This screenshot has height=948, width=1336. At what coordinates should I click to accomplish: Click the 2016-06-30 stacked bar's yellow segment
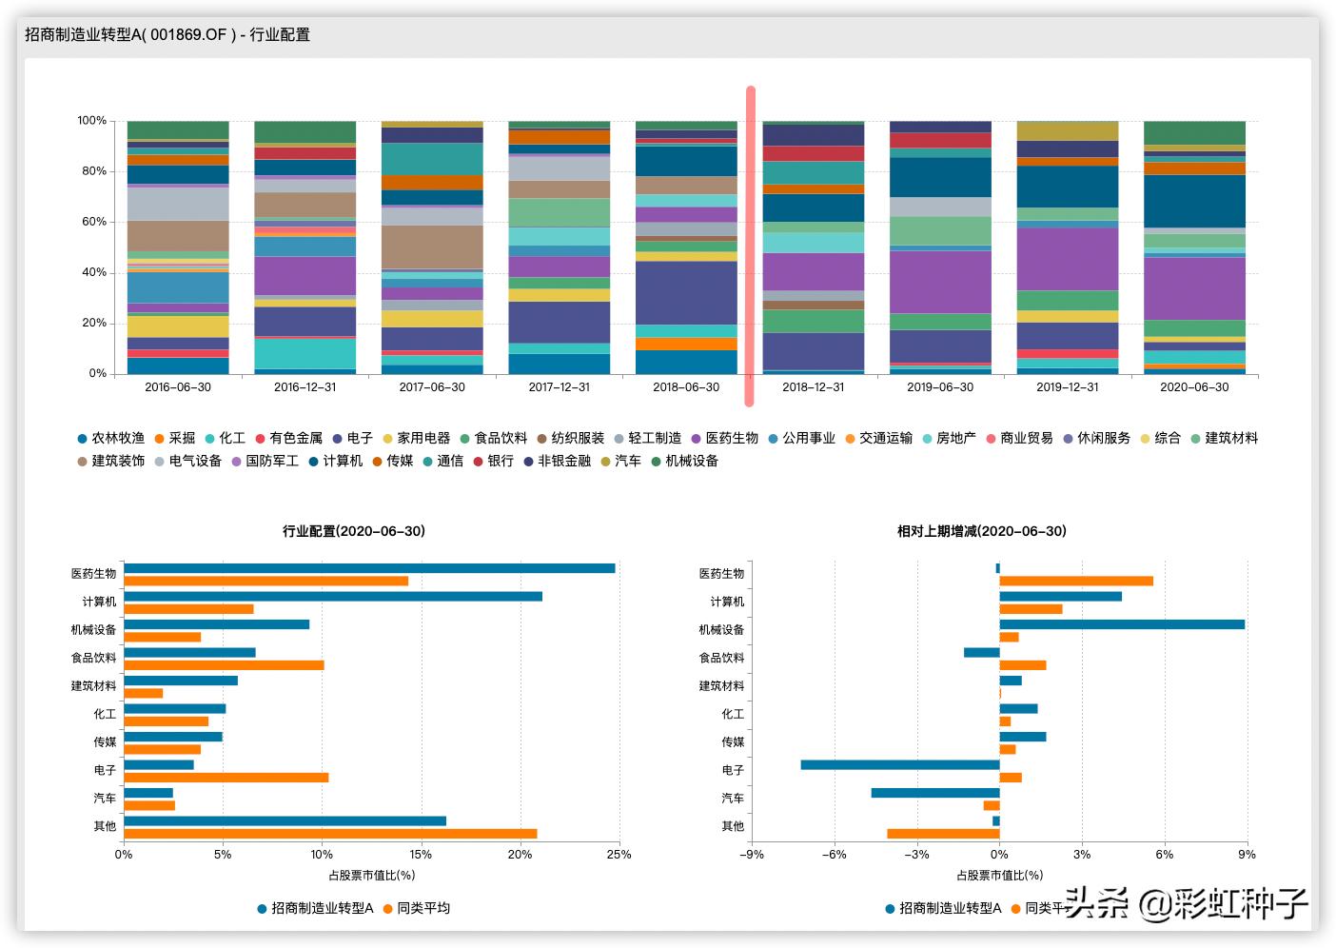(x=178, y=326)
